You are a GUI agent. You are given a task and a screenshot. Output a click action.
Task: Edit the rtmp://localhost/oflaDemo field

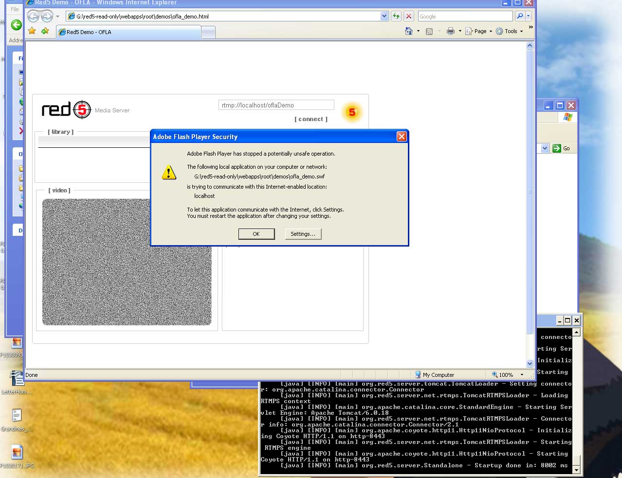point(276,105)
